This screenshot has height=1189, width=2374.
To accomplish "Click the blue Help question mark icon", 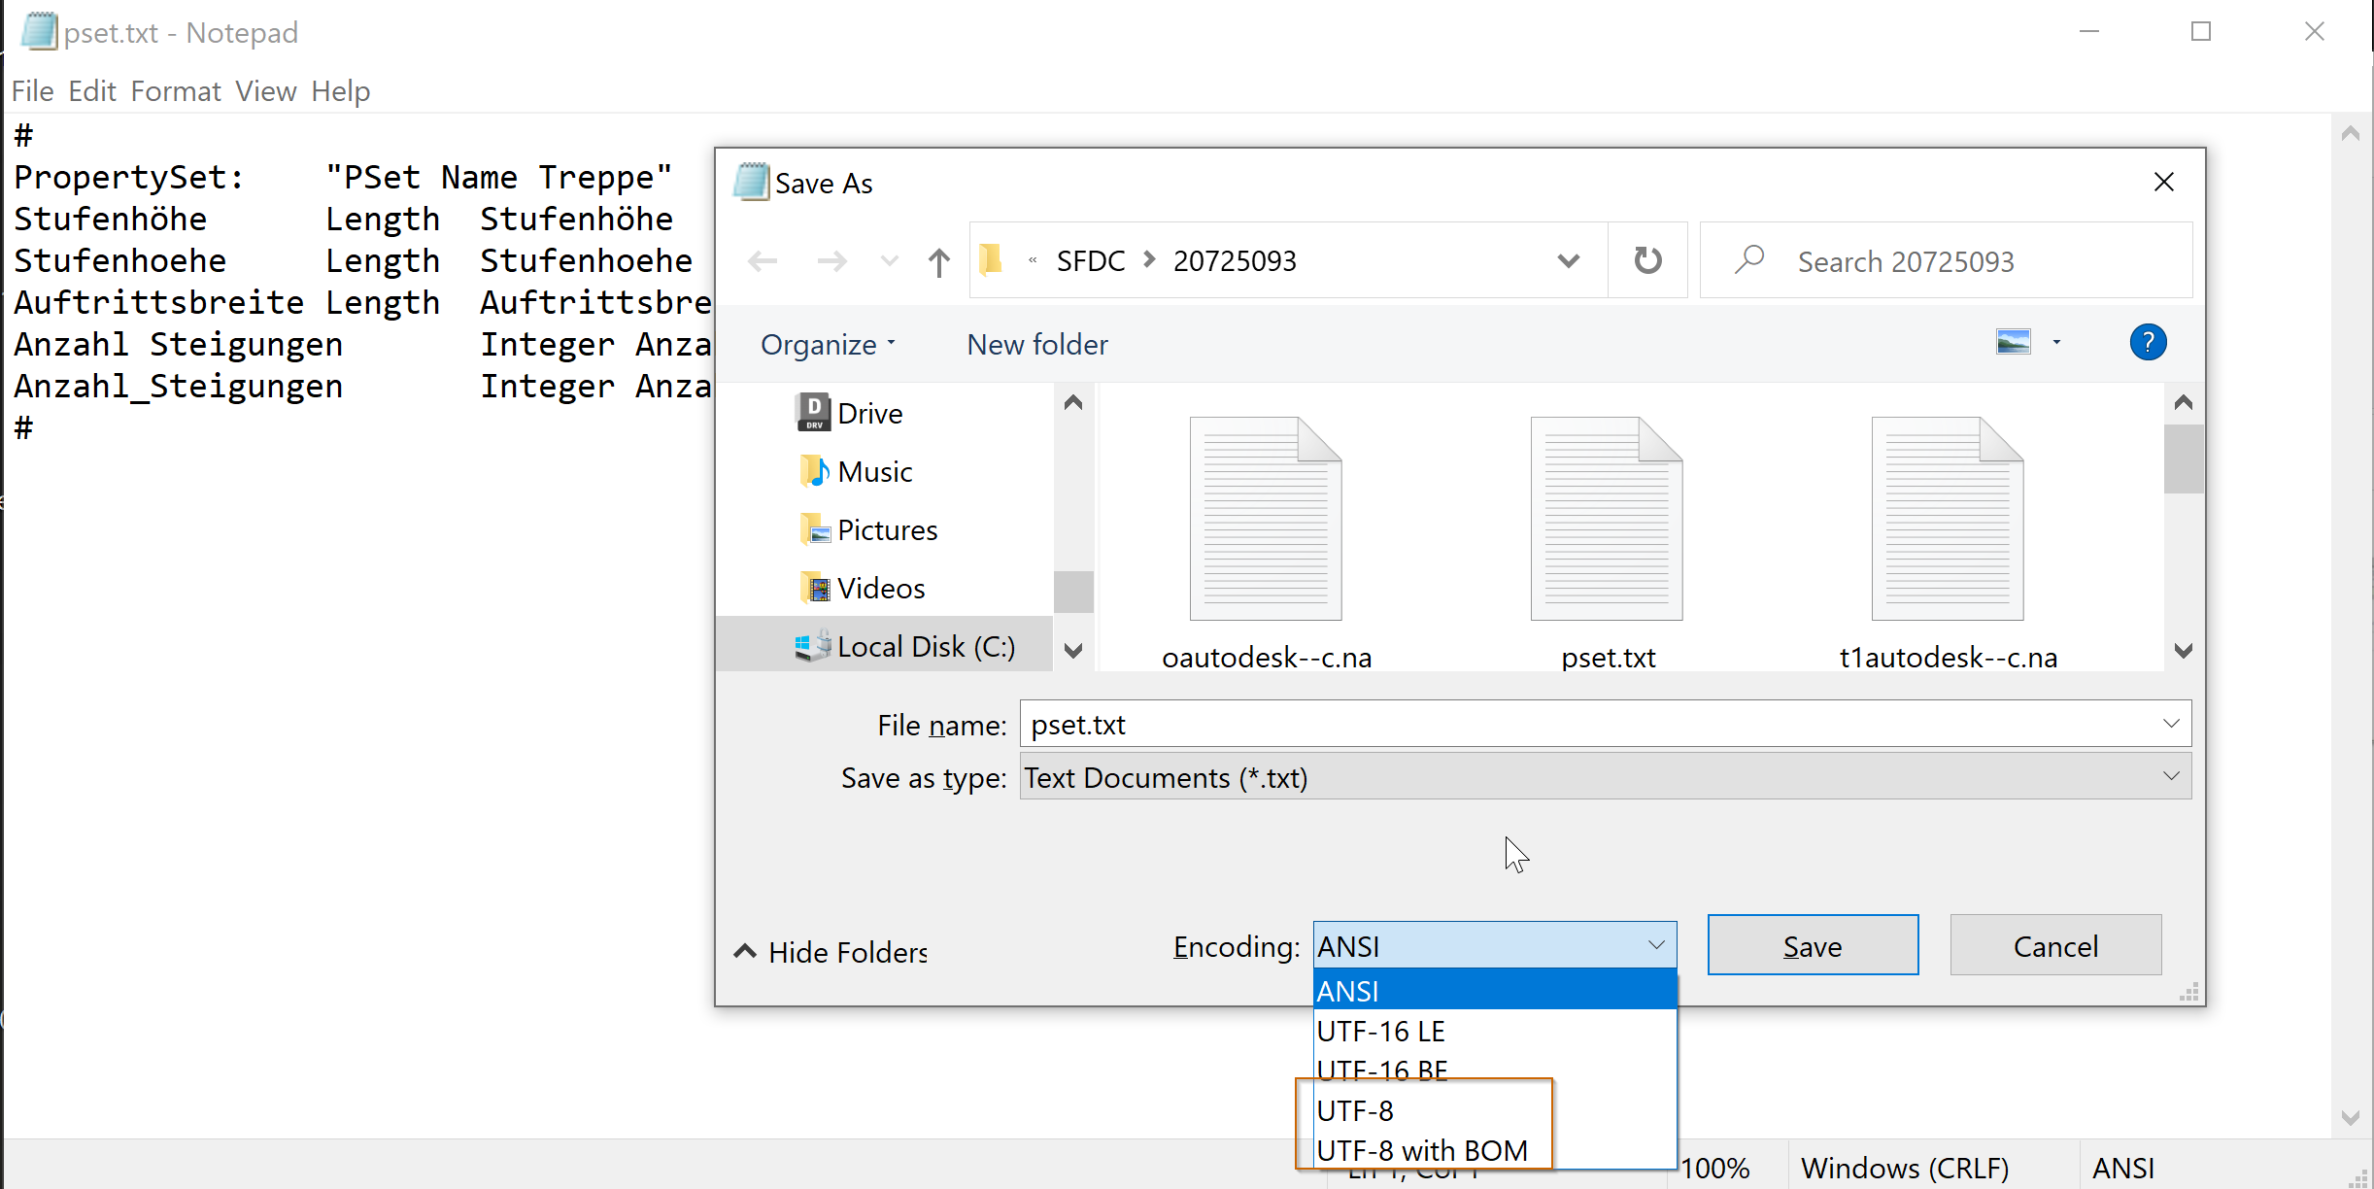I will [2148, 343].
